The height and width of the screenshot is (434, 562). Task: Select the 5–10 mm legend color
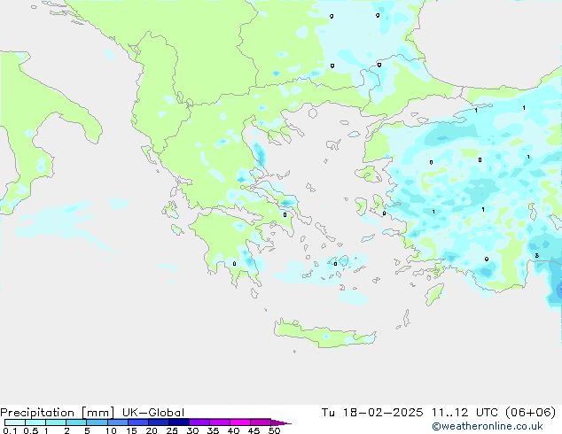97,422
